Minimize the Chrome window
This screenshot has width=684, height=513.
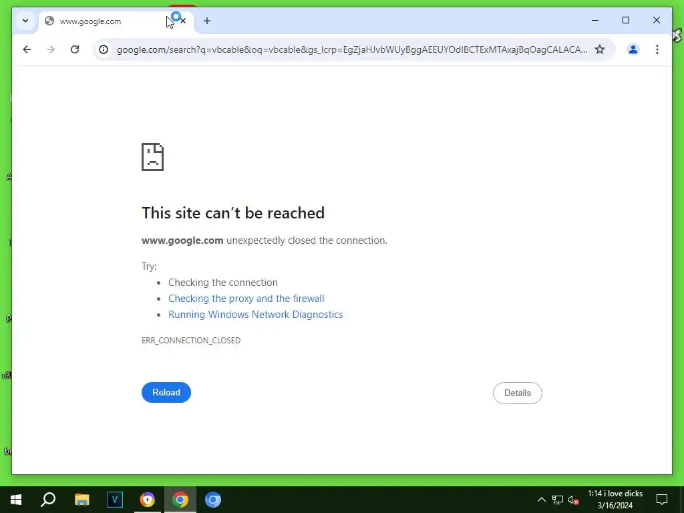click(x=595, y=20)
